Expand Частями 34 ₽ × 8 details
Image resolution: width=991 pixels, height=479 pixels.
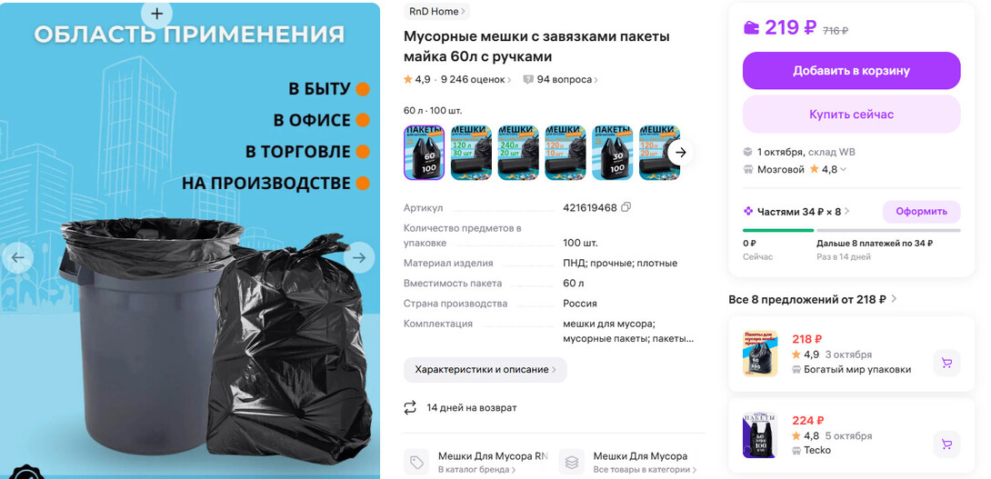(796, 212)
